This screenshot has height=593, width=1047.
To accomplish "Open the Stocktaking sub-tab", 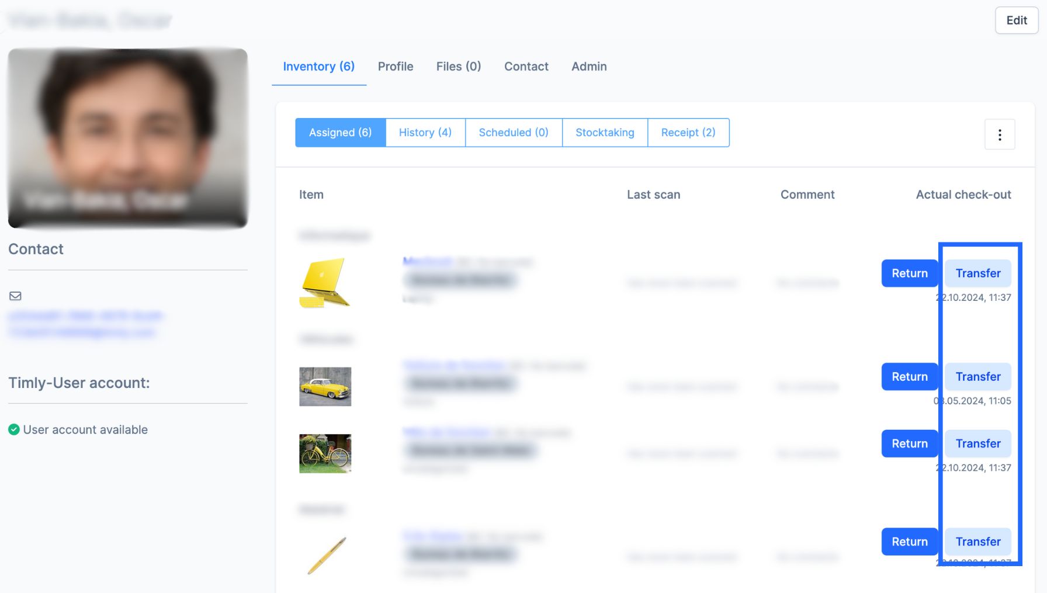I will 605,133.
